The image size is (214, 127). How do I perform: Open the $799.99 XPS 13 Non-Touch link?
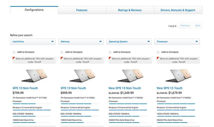click(25, 88)
